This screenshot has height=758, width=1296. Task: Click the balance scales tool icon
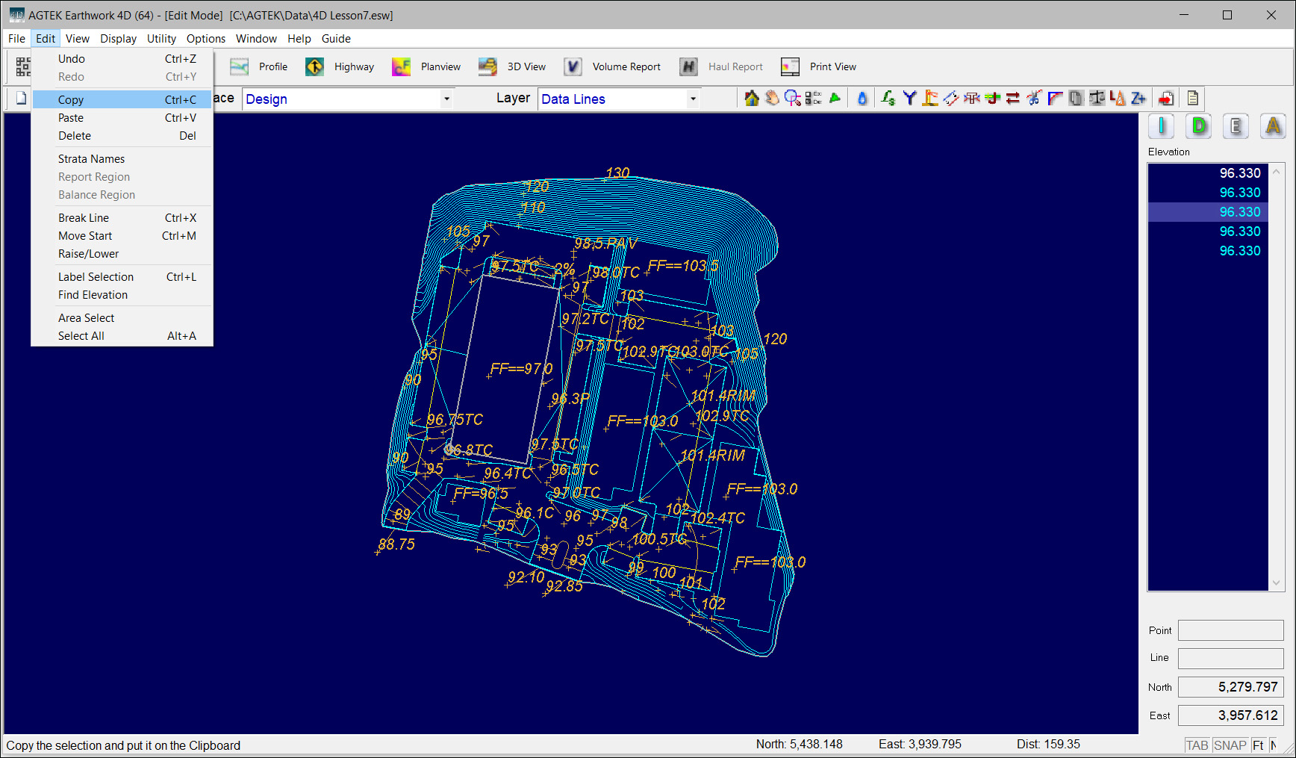pos(1097,99)
